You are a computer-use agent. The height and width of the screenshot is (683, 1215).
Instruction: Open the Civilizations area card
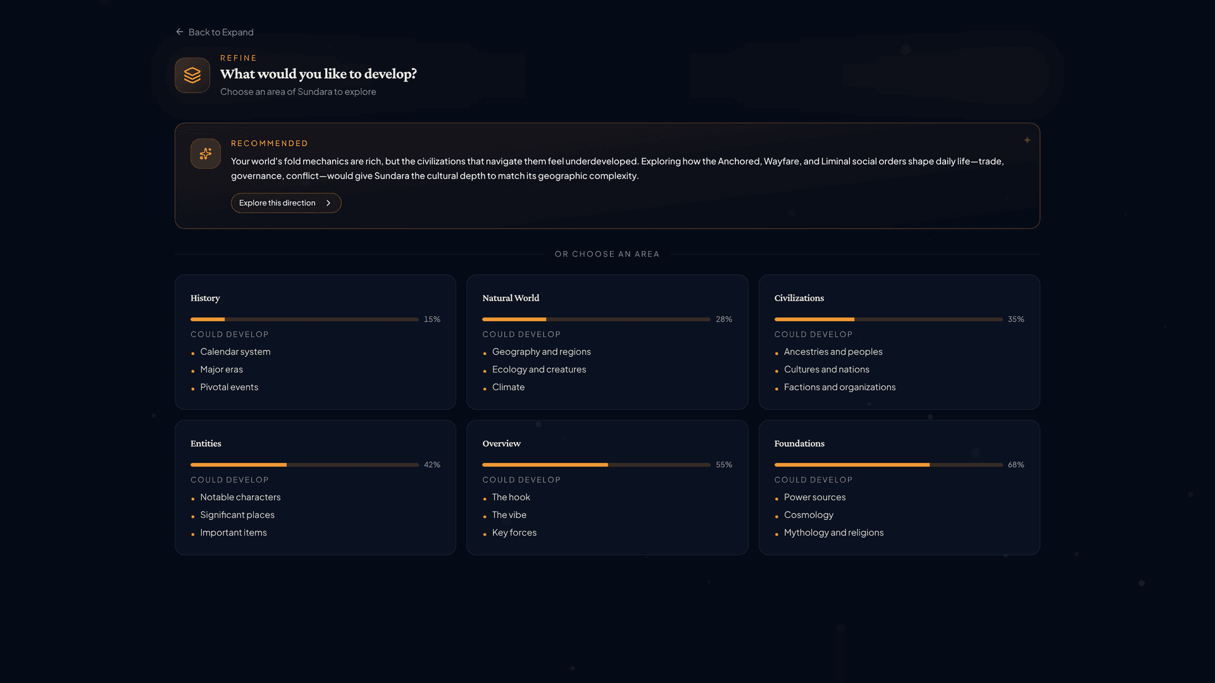click(899, 341)
